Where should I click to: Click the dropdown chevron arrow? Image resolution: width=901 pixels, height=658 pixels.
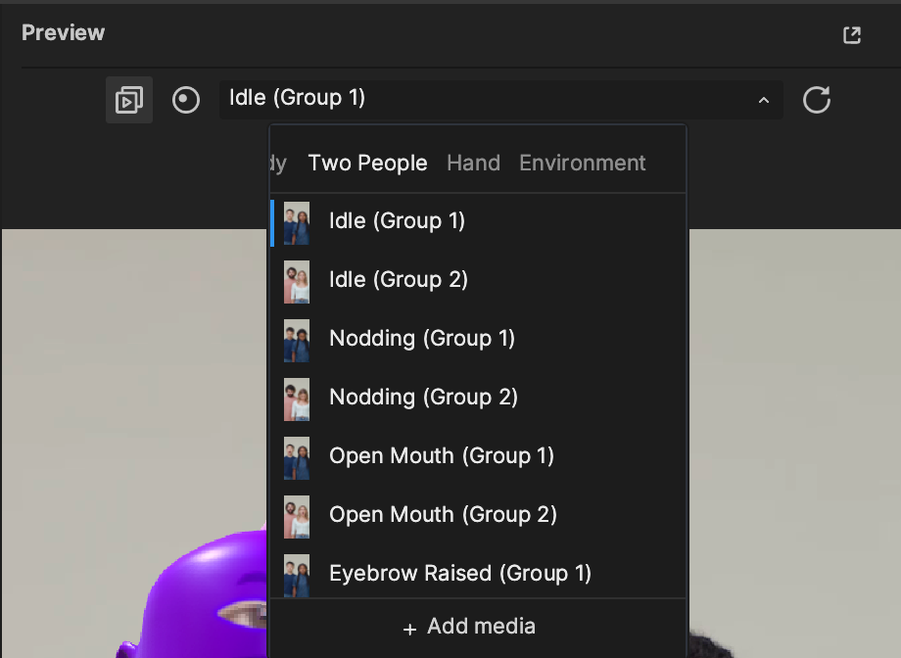pyautogui.click(x=764, y=101)
